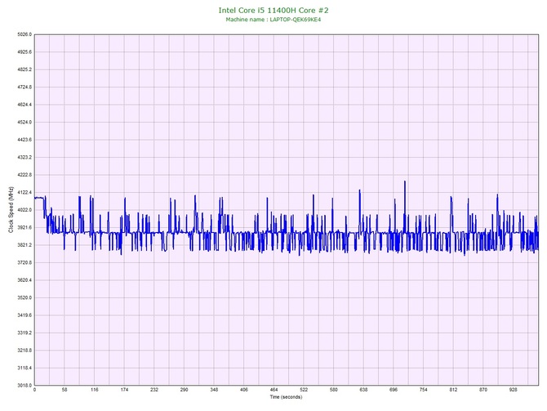Click the 290 seconds x-axis tick label
547x411 pixels.
(184, 390)
